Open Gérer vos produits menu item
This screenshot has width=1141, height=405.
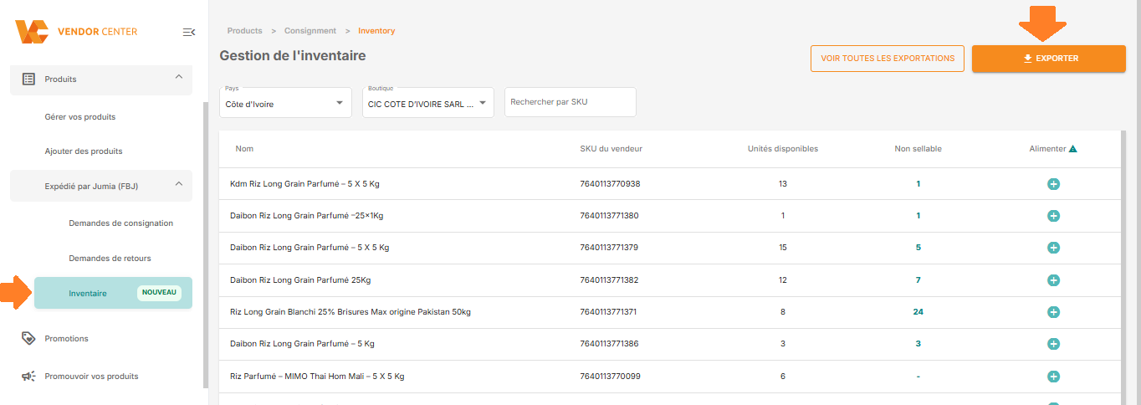point(80,116)
